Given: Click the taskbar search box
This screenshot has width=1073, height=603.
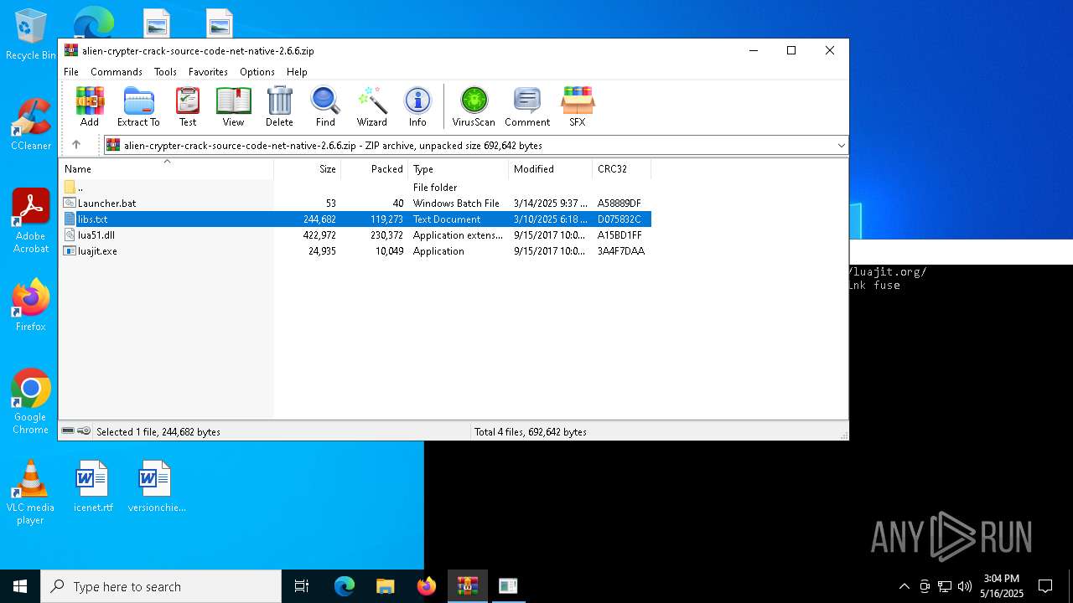Looking at the screenshot, I should (161, 586).
